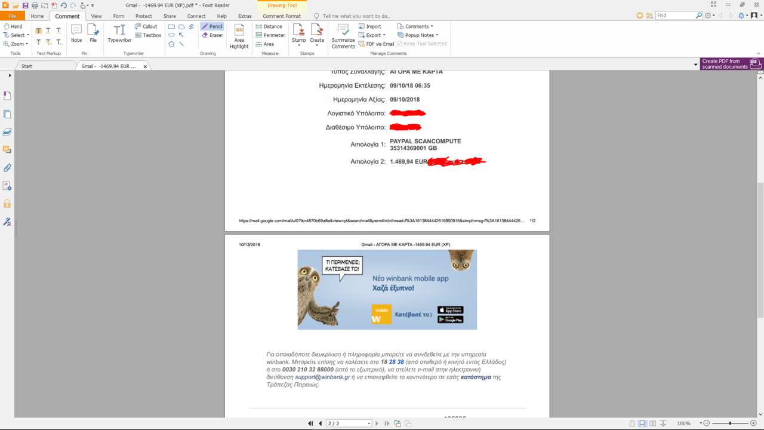Viewport: 764px width, 430px height.
Task: Send FDF via Email
Action: tap(376, 44)
